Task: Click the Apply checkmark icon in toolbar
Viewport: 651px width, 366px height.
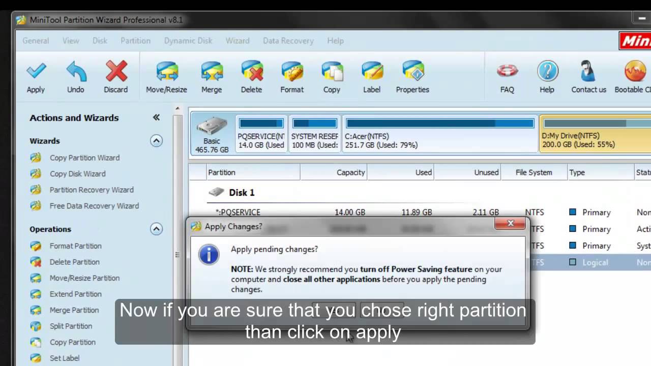Action: [x=36, y=72]
